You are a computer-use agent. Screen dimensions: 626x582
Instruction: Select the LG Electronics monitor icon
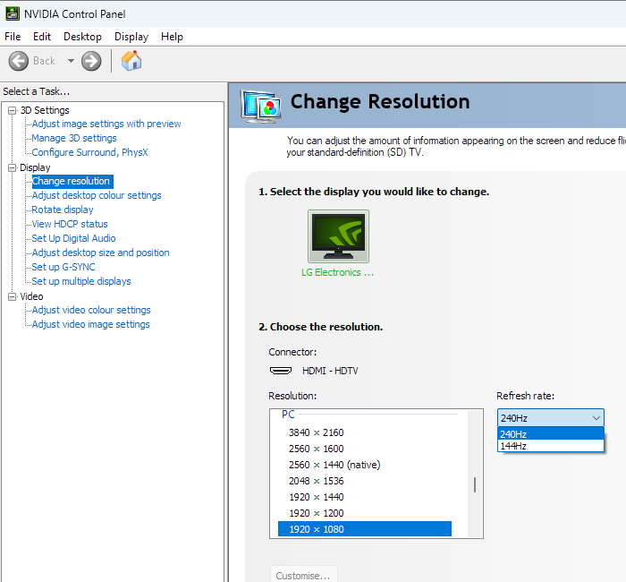[338, 235]
